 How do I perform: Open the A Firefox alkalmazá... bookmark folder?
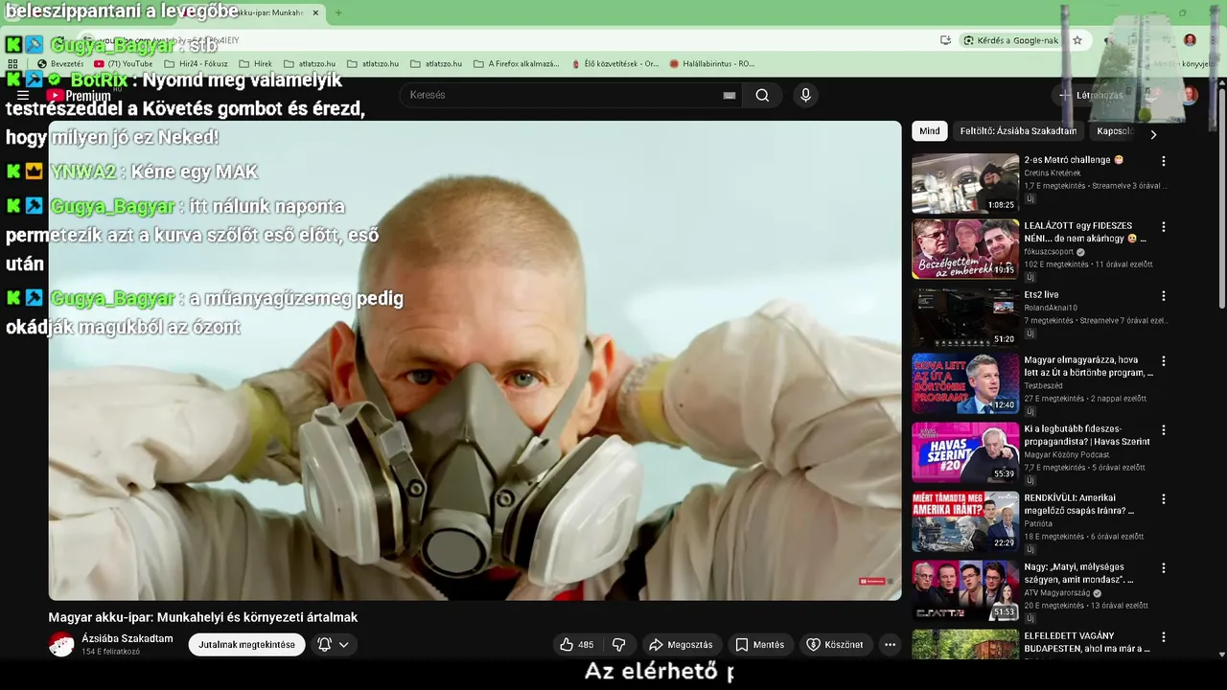click(516, 64)
